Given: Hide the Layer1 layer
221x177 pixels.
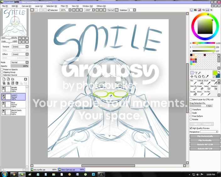Looking at the screenshot, I should [3, 95].
